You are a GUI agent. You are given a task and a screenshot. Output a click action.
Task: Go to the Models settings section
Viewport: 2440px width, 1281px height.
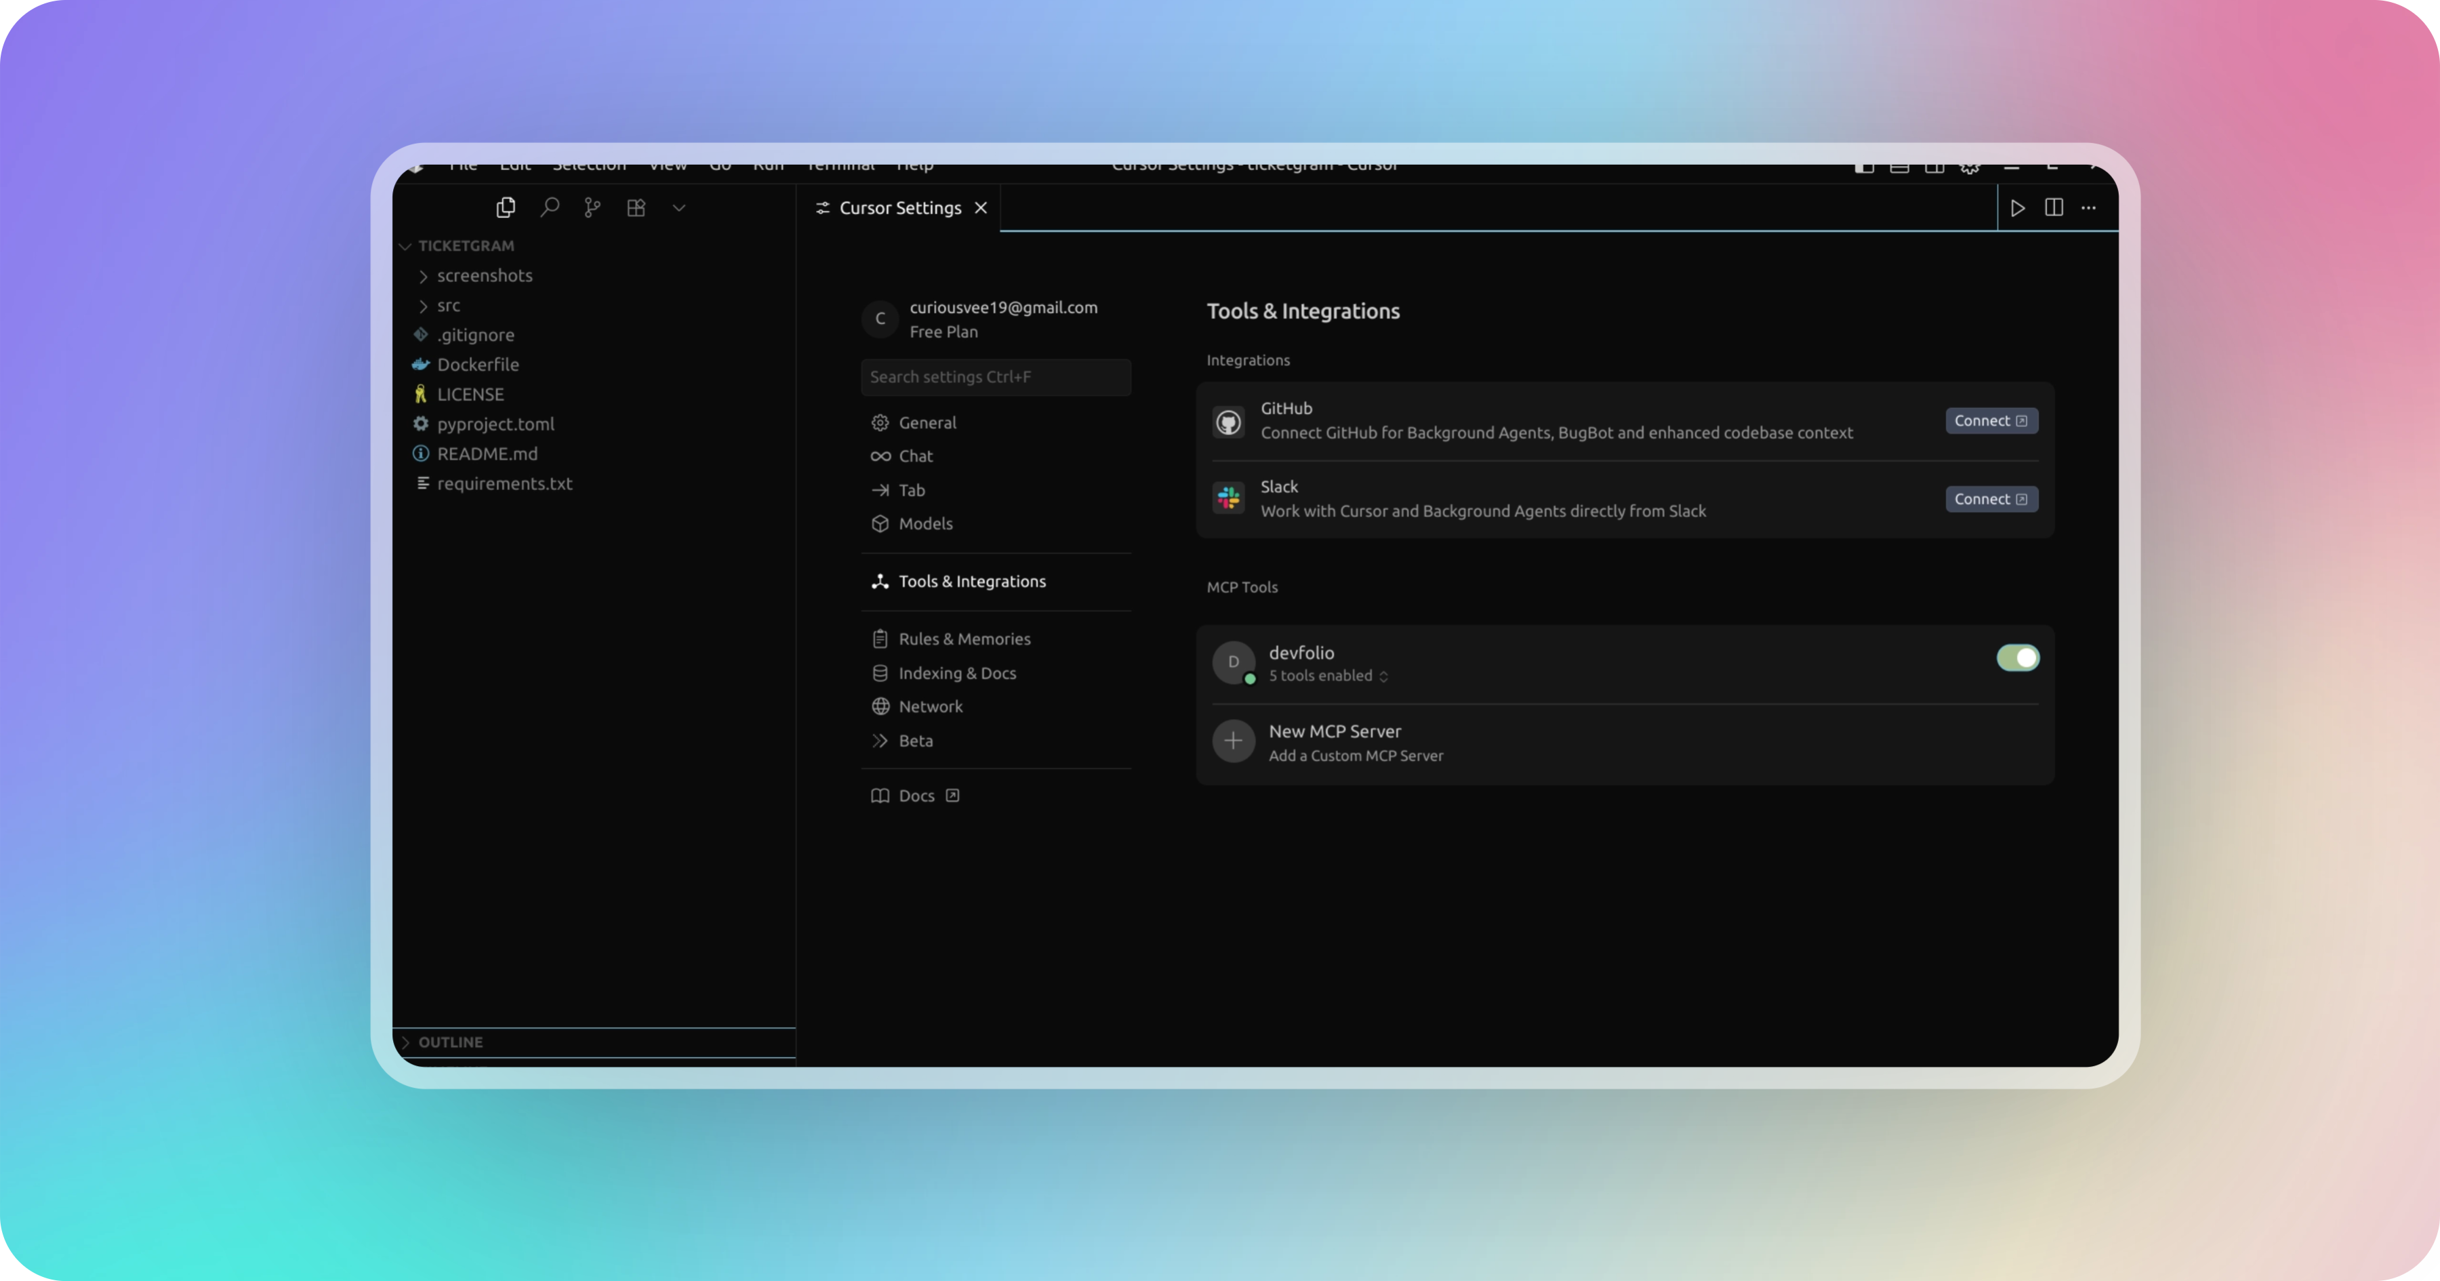point(924,523)
